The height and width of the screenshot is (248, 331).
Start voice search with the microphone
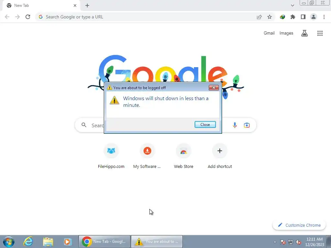click(235, 125)
